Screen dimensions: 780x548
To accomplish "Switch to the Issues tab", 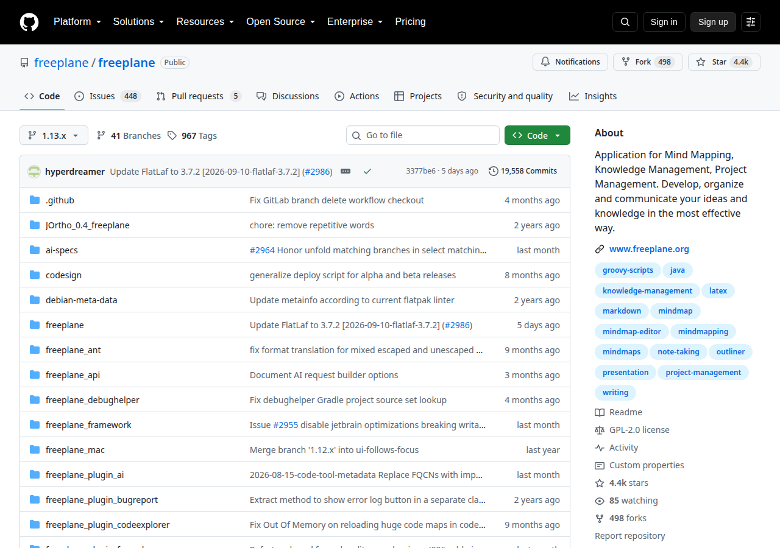I will click(108, 96).
